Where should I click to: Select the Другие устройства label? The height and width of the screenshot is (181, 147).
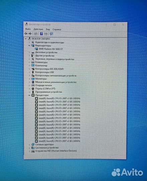[45, 56]
